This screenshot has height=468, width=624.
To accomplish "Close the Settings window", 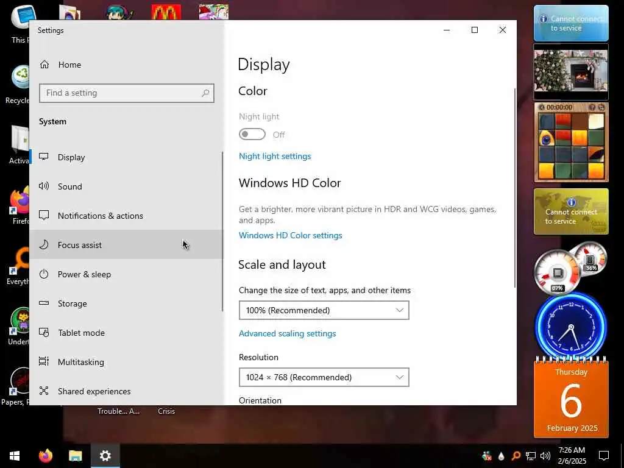I will pyautogui.click(x=503, y=30).
